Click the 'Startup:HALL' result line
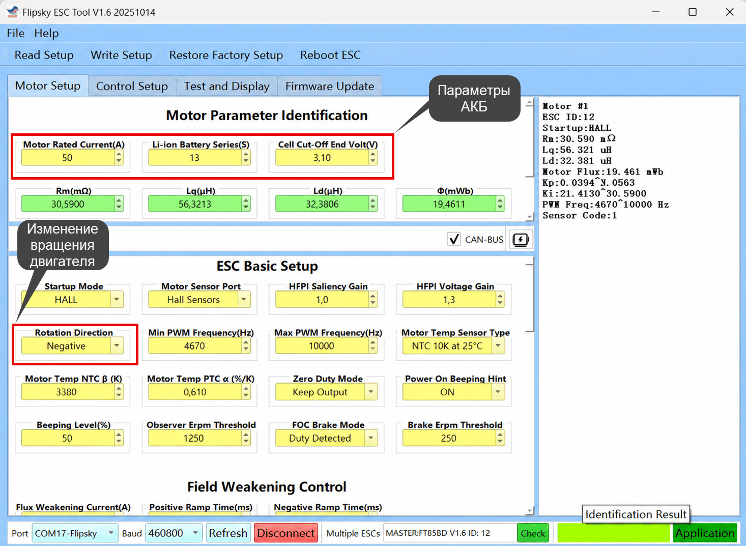Viewport: 746px width, 546px height. (577, 128)
